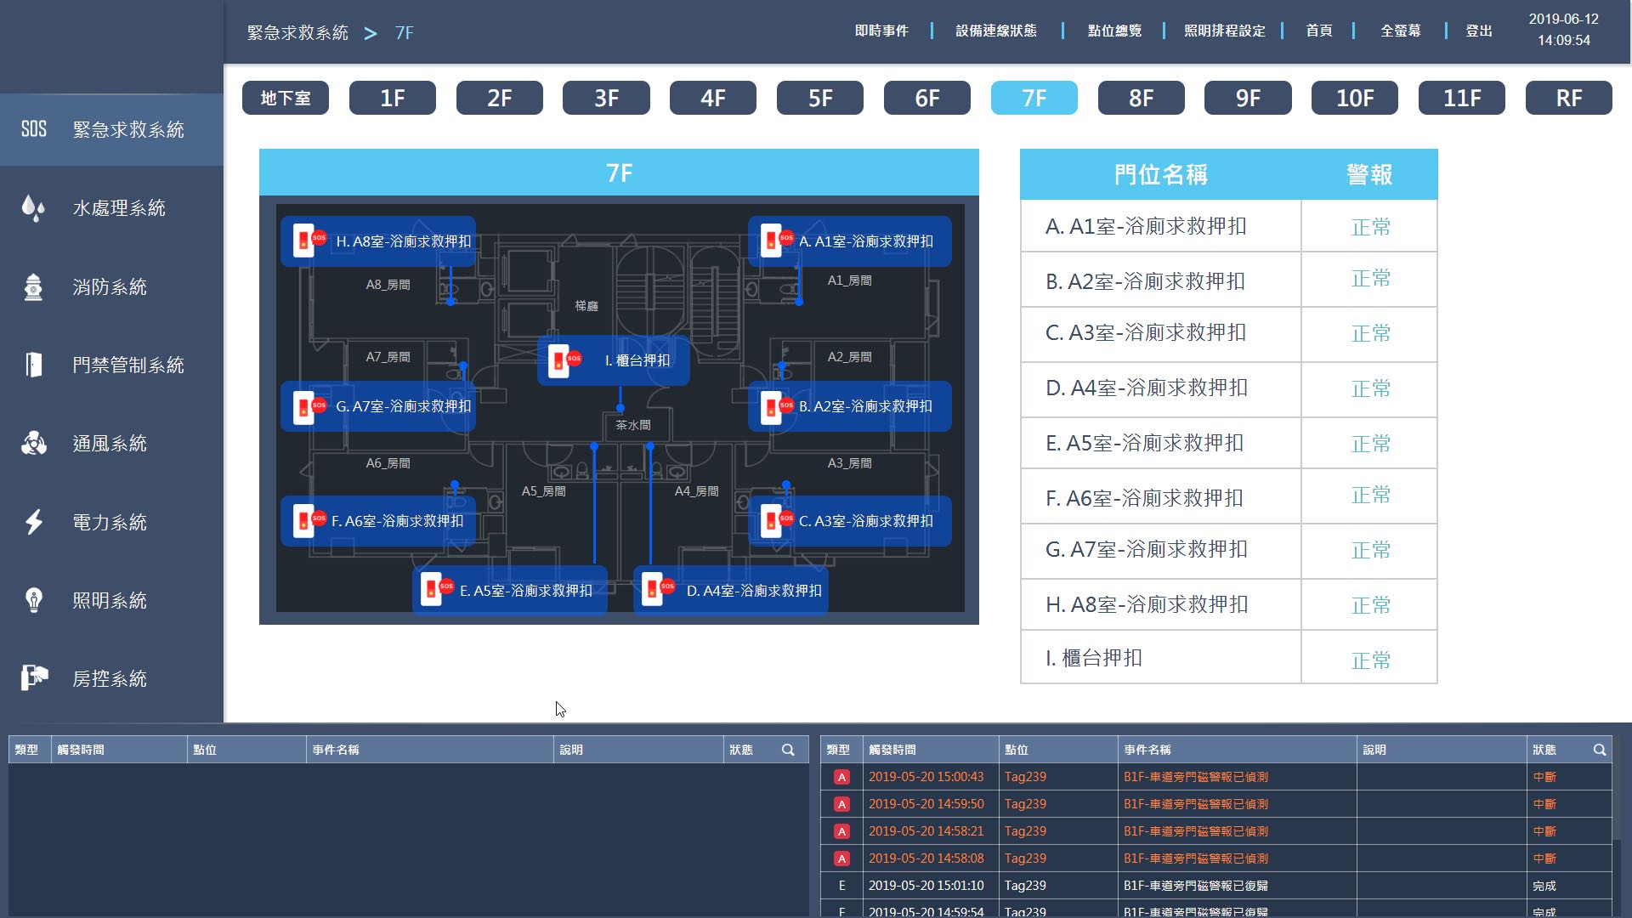Open the water treatment system droplet icon
The height and width of the screenshot is (918, 1632).
(x=33, y=208)
